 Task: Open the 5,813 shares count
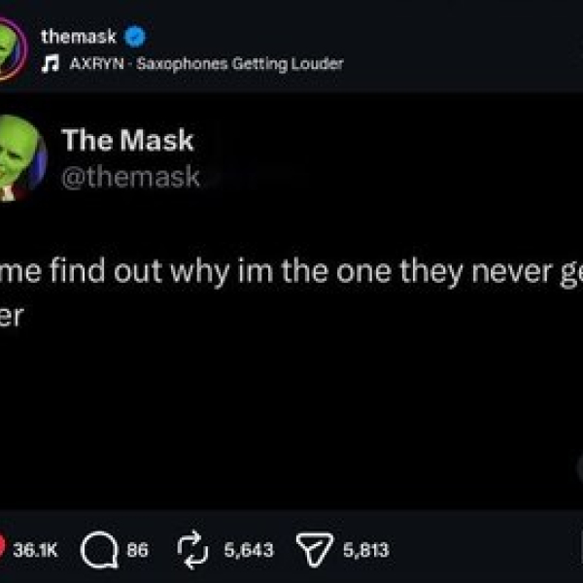[366, 550]
